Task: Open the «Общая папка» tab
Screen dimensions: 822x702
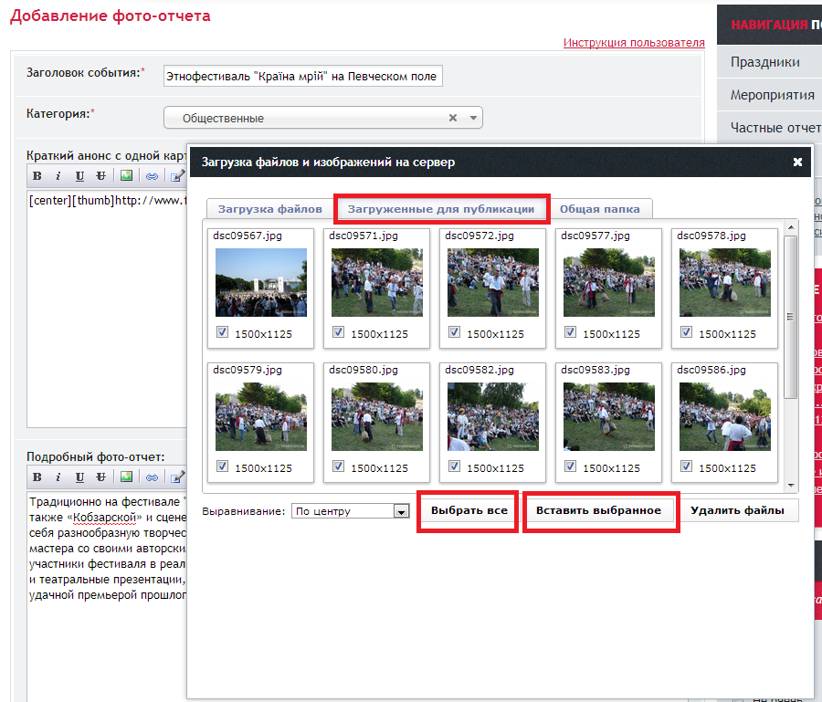Action: pyautogui.click(x=599, y=209)
